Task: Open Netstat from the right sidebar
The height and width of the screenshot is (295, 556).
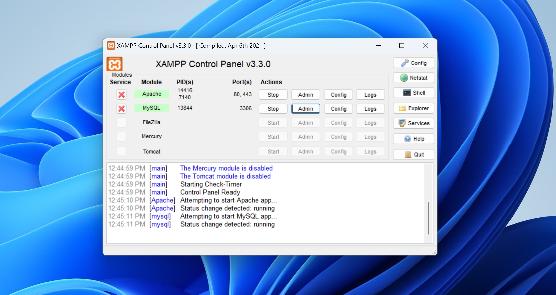Action: [x=413, y=78]
